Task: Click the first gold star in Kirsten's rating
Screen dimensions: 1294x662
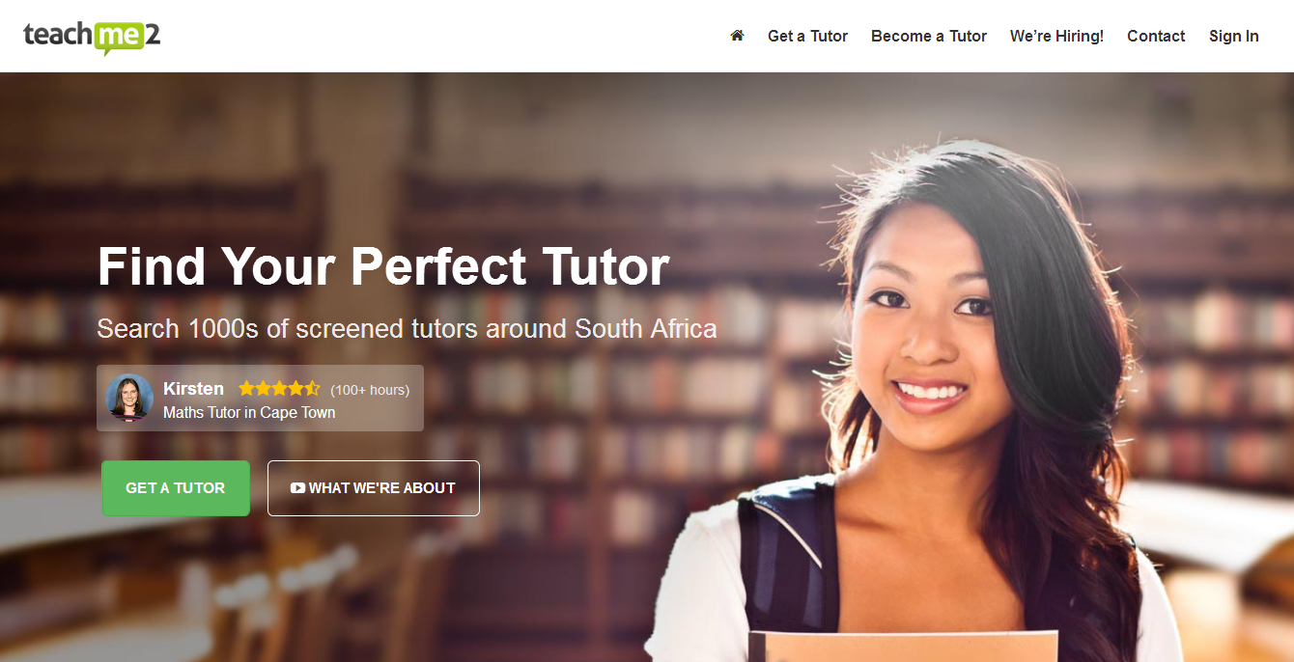Action: [246, 389]
